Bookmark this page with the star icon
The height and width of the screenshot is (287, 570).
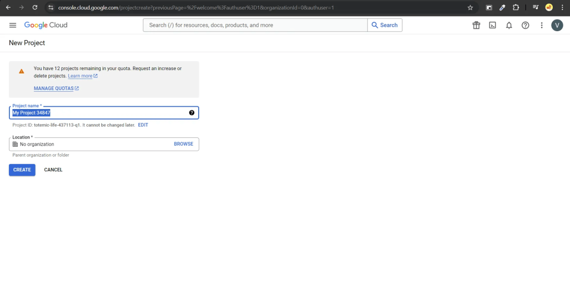[470, 8]
